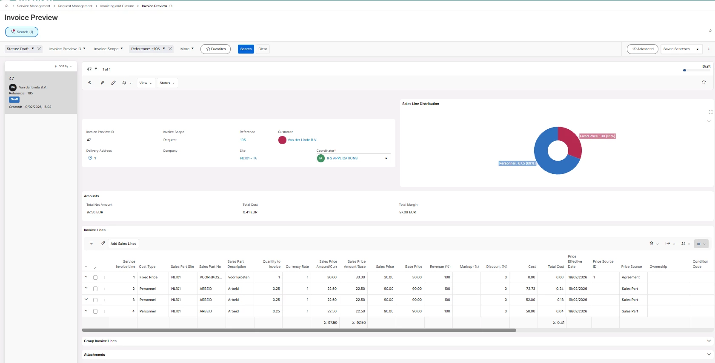
Task: Open the More filters menu
Action: (x=187, y=49)
